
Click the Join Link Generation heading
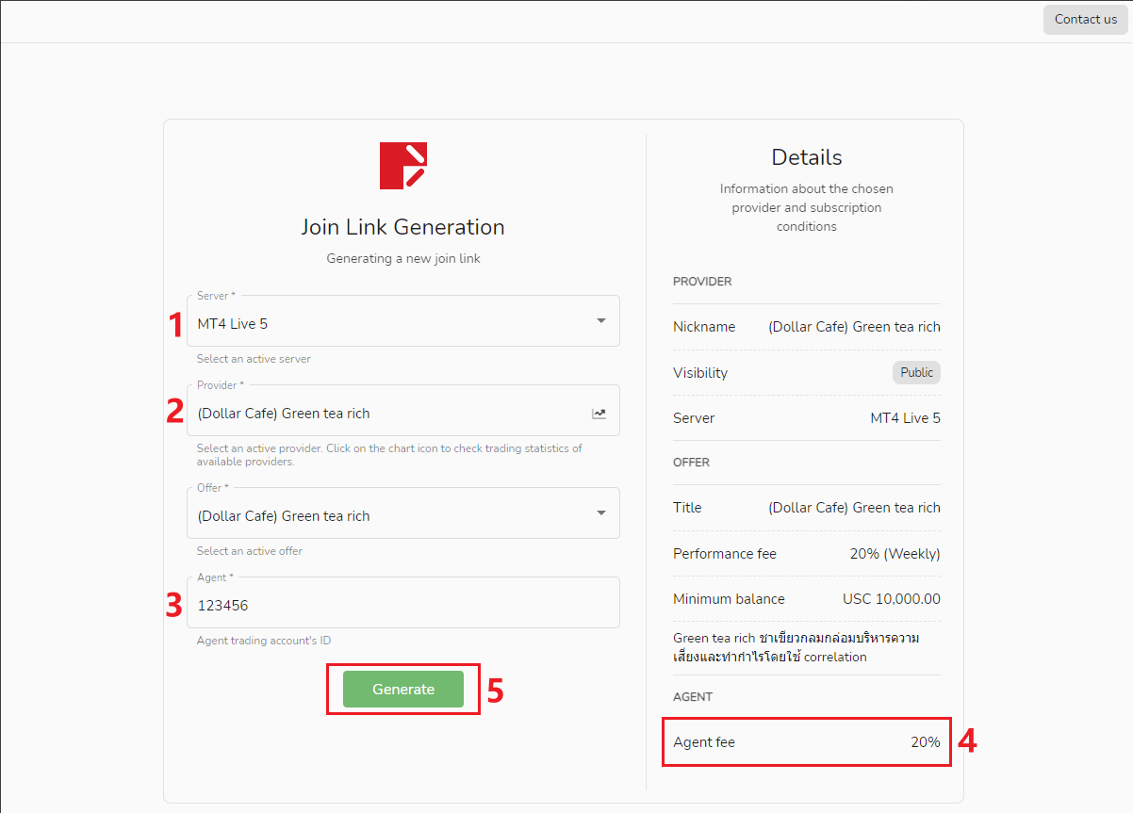(x=403, y=227)
